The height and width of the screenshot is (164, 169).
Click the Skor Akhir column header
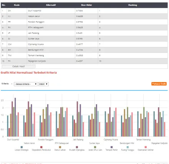(x=86, y=5)
